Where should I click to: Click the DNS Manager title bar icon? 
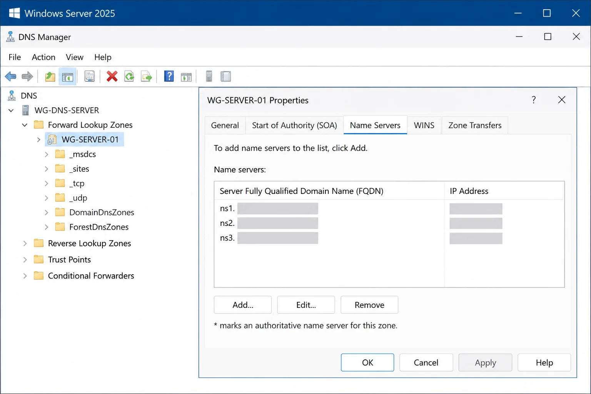pyautogui.click(x=10, y=37)
